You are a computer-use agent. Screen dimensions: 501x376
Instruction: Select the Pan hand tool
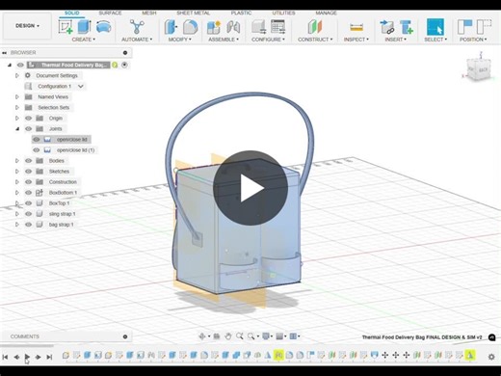pyautogui.click(x=228, y=336)
